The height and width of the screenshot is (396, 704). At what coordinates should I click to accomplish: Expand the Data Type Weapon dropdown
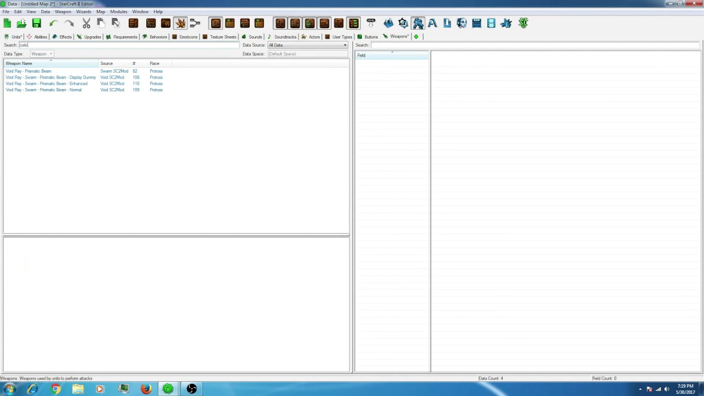pyautogui.click(x=41, y=54)
